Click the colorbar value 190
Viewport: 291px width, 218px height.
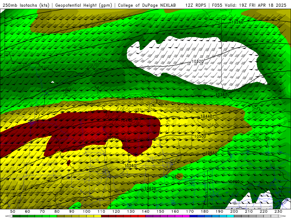pyautogui.click(x=219, y=211)
